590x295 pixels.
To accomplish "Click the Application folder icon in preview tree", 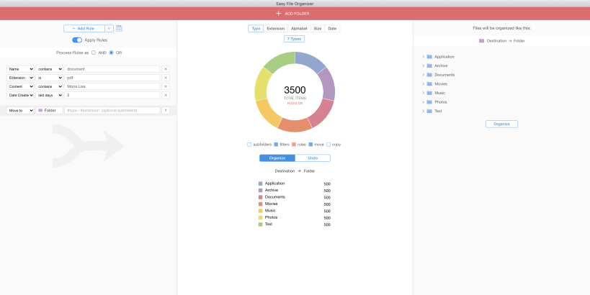I will pos(429,57).
